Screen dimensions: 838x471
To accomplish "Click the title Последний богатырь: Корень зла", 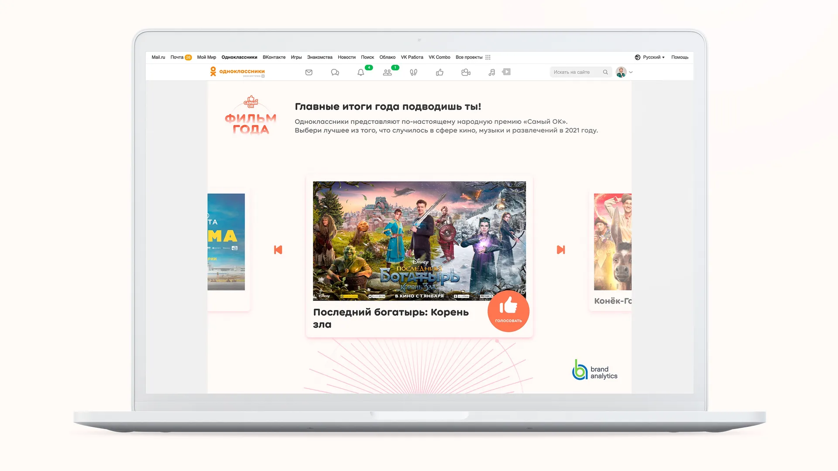I will [x=391, y=318].
